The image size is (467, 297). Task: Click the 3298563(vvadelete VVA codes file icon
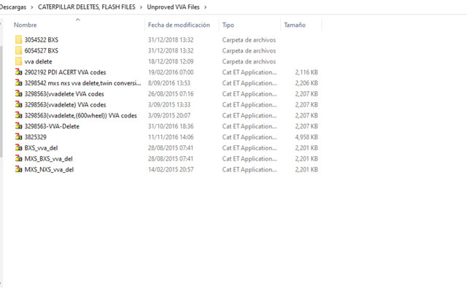click(18, 94)
